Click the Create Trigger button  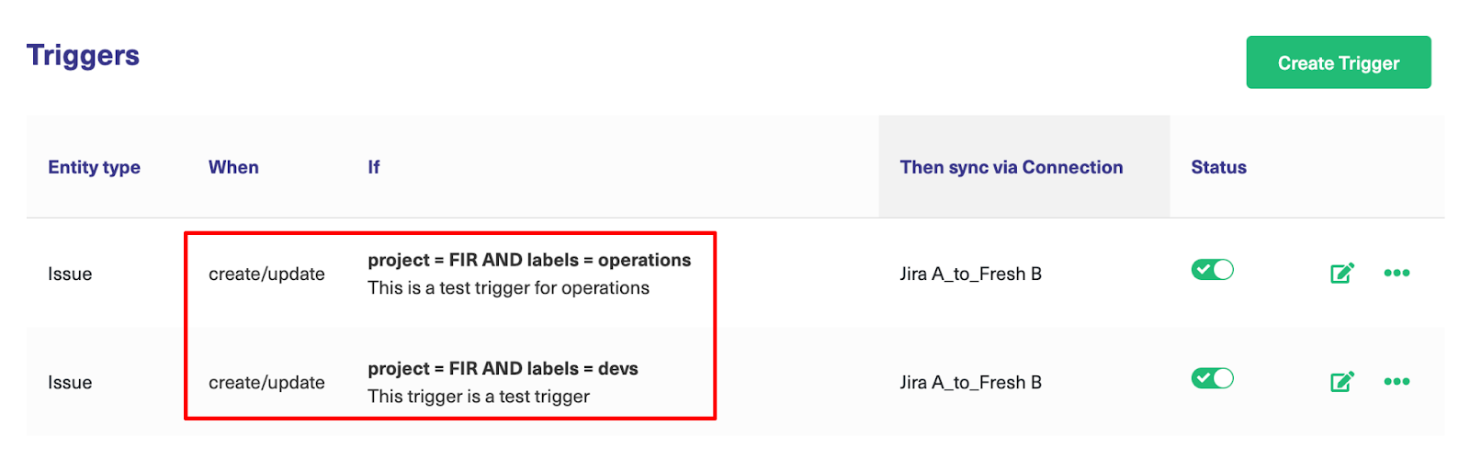[x=1338, y=62]
